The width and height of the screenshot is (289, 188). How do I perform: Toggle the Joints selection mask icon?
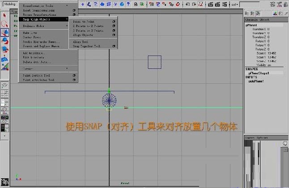pos(89,4)
